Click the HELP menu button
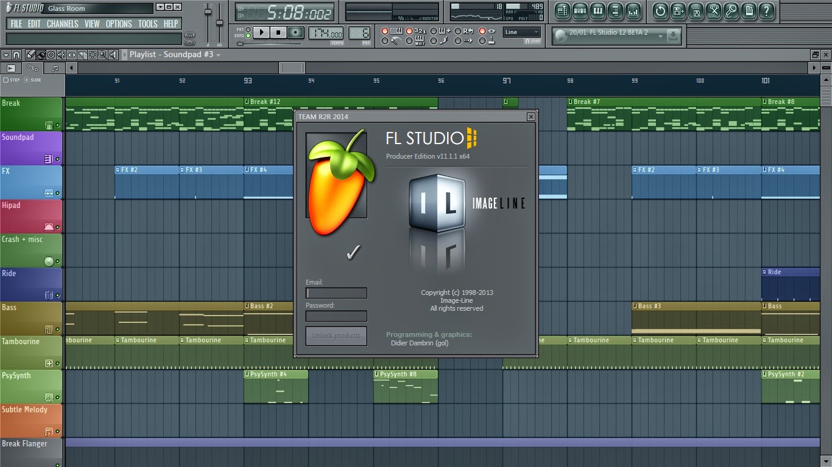This screenshot has height=467, width=832. 171,24
